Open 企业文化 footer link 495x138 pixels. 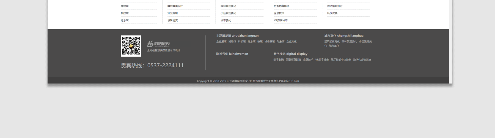[x=291, y=42]
